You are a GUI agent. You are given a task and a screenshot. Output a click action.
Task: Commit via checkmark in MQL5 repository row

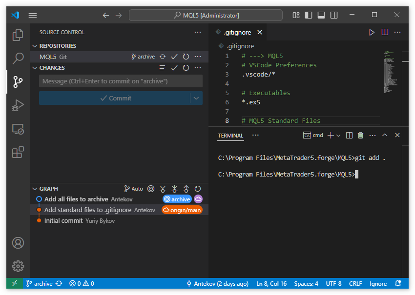coord(174,57)
